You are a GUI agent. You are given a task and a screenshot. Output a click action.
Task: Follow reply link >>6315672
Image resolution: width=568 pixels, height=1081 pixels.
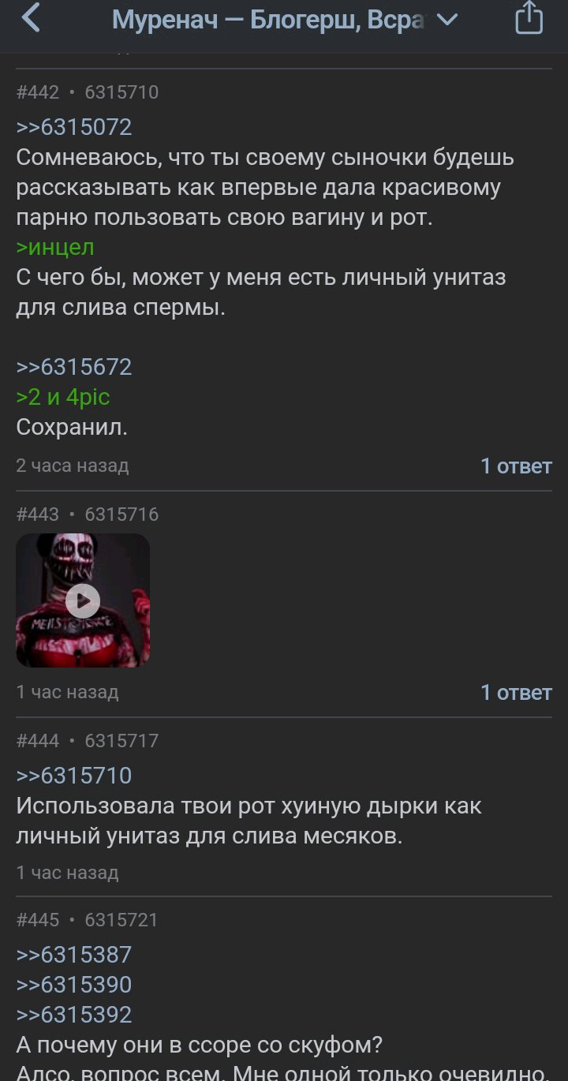pyautogui.click(x=74, y=367)
